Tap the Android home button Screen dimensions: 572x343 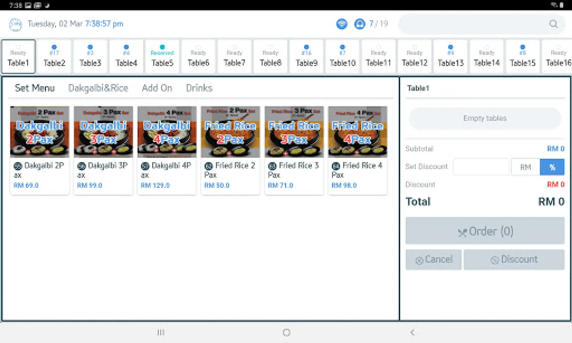287,332
